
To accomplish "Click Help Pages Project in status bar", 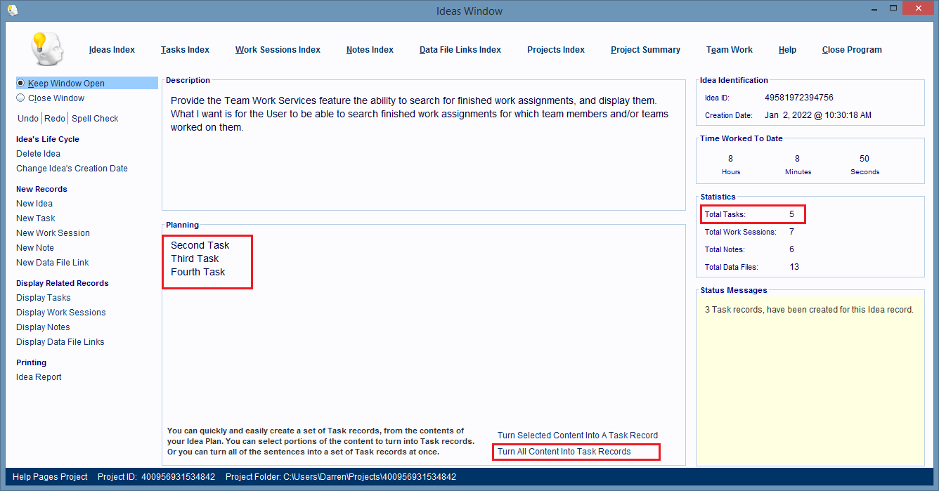I will pos(50,477).
